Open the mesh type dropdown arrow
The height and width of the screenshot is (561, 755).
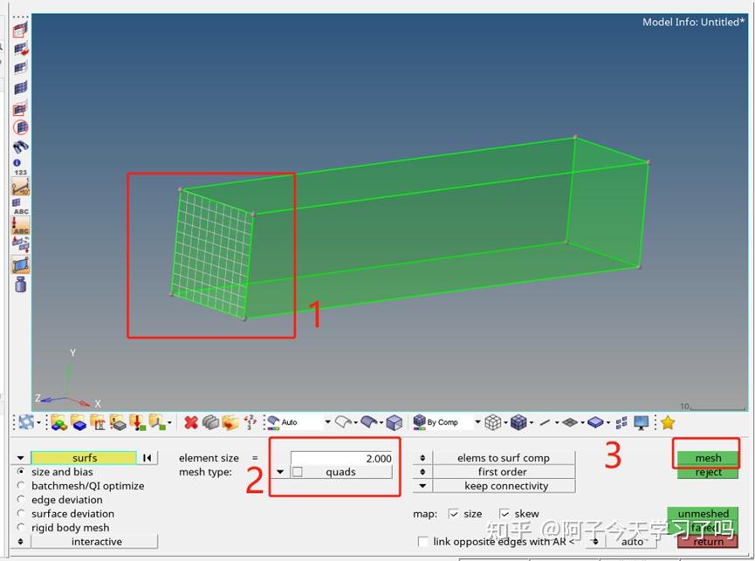pos(281,471)
